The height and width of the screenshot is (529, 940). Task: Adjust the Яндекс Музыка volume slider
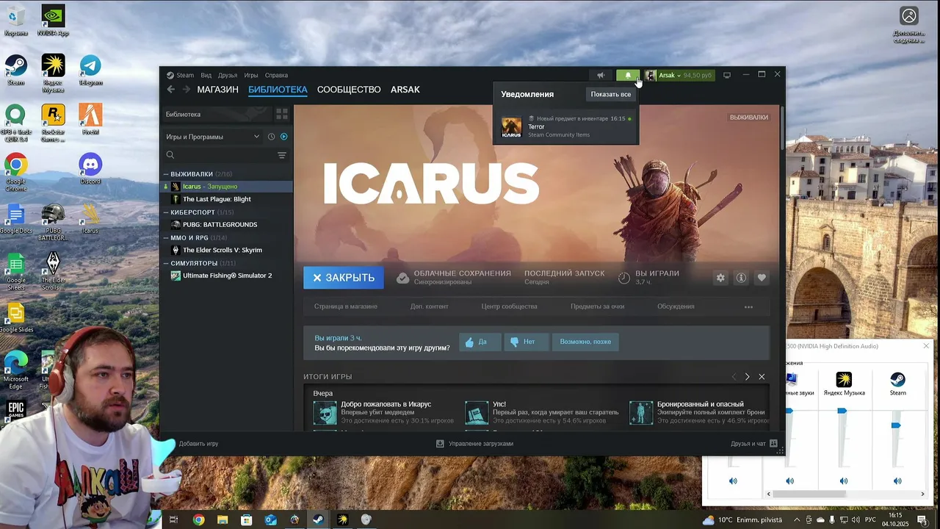pyautogui.click(x=842, y=411)
